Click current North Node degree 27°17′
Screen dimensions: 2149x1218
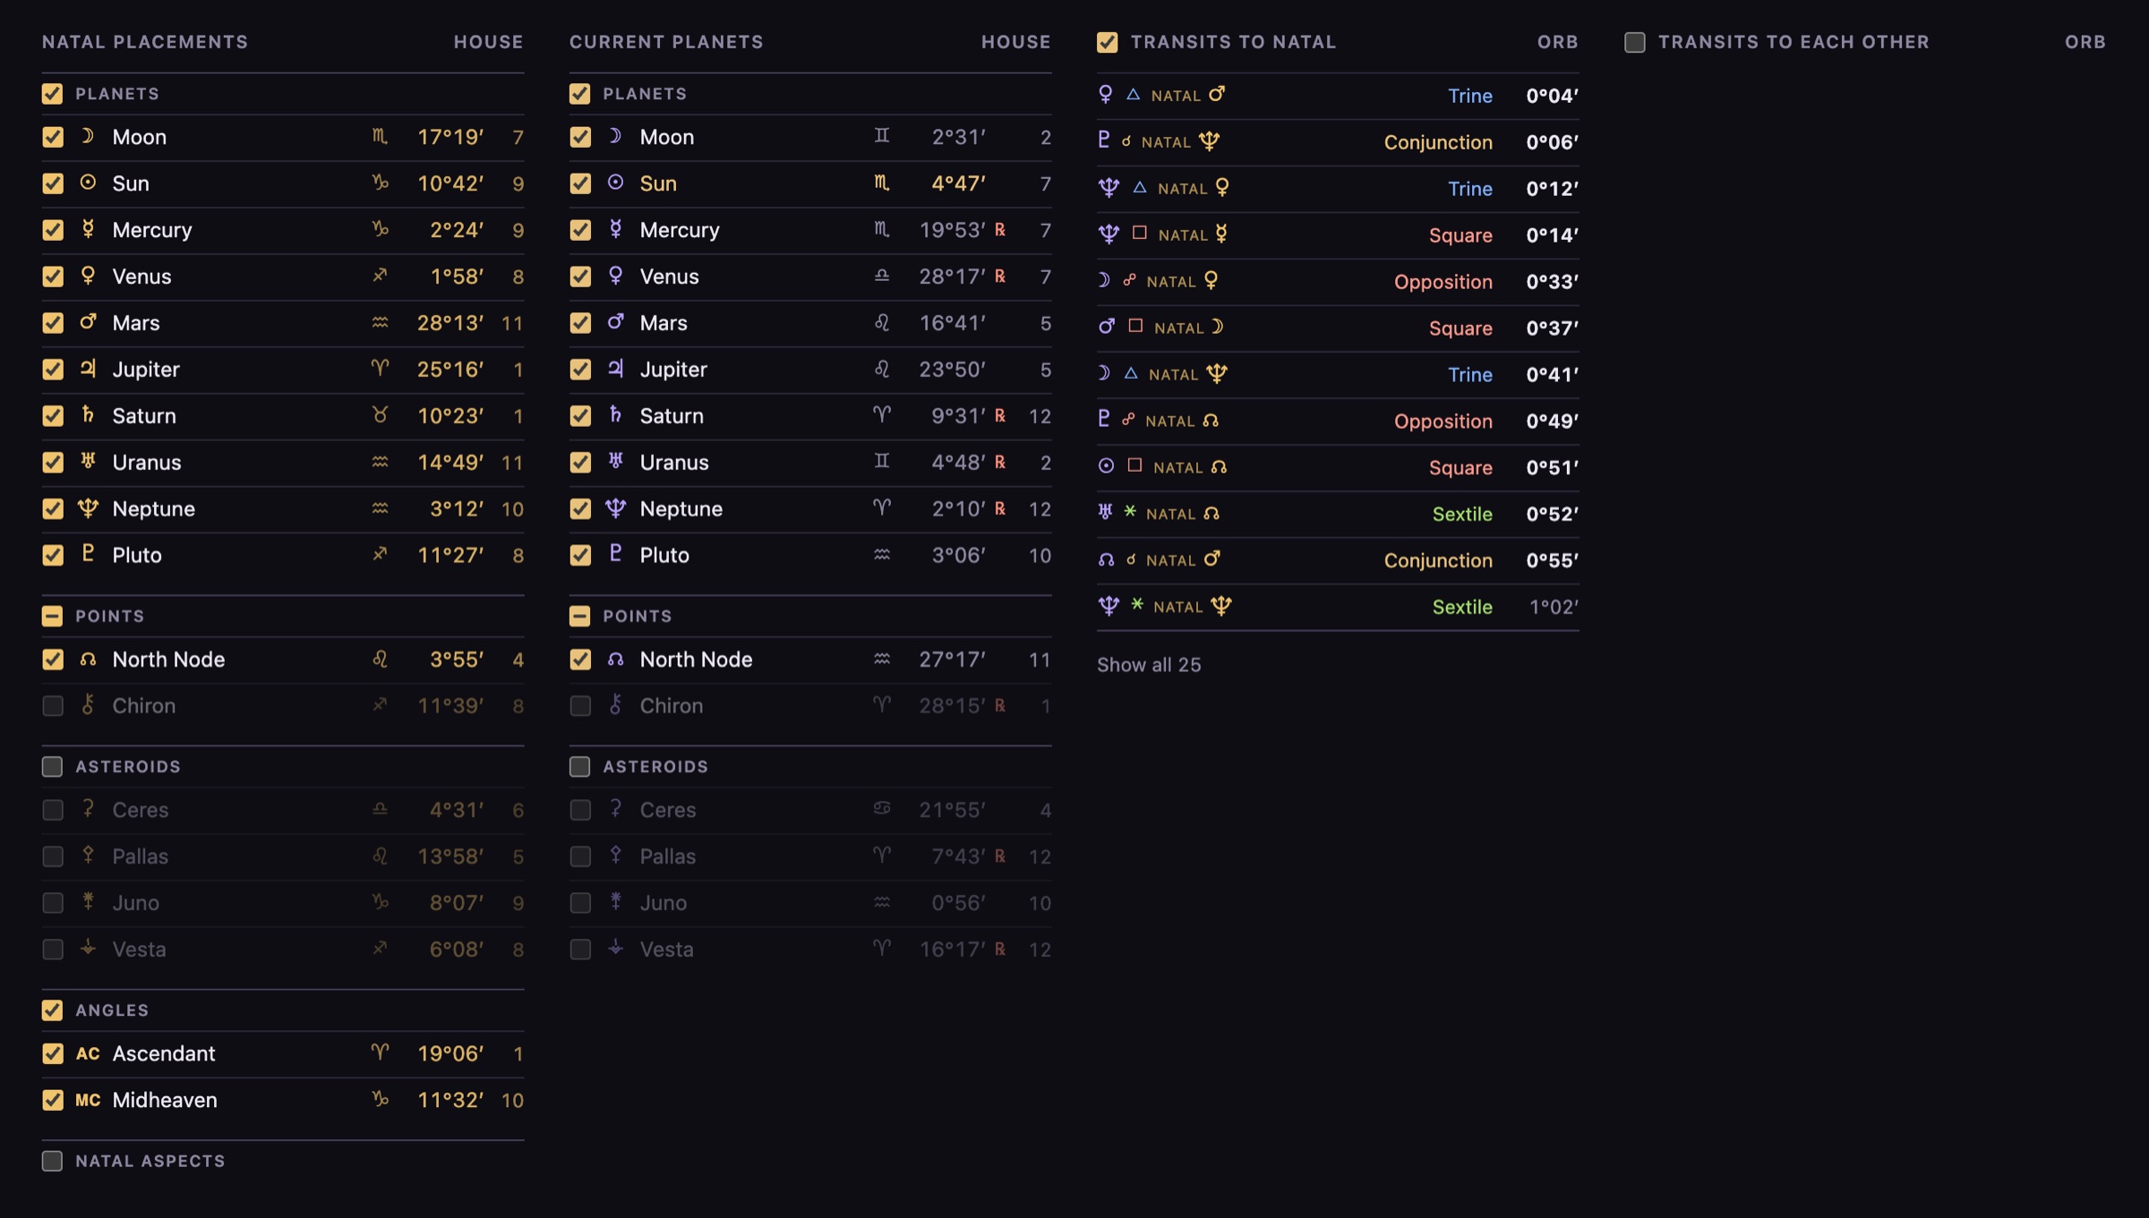pos(952,660)
